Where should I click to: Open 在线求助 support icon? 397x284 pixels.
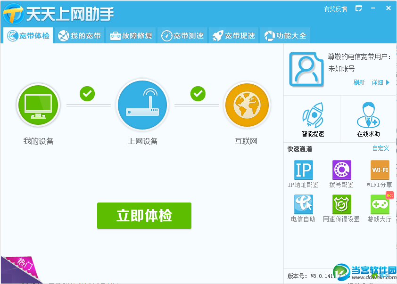[x=368, y=115]
